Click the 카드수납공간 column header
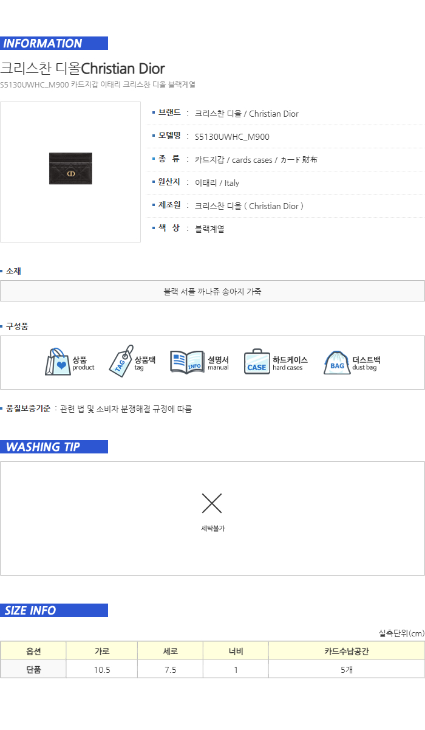425x730 pixels. [x=347, y=651]
